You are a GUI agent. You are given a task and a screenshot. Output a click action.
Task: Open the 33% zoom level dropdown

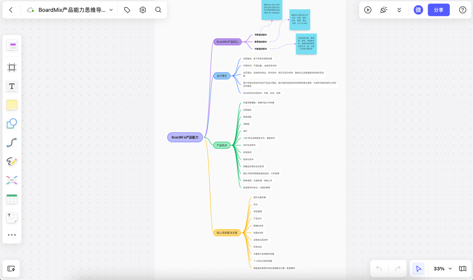[442, 268]
